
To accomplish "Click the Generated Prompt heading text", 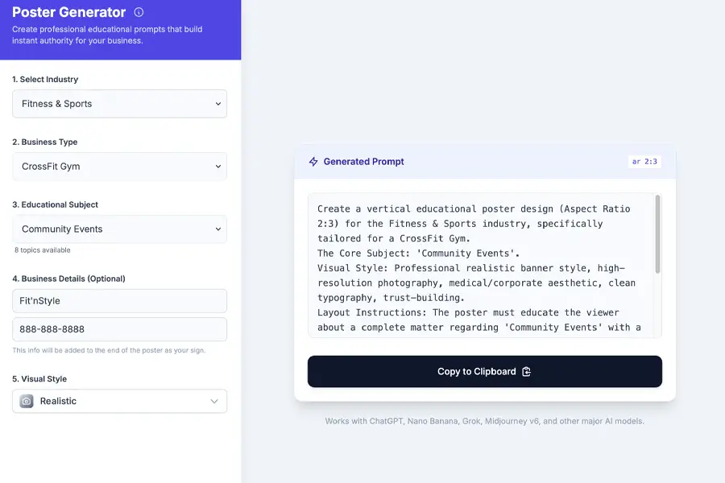I will (364, 162).
